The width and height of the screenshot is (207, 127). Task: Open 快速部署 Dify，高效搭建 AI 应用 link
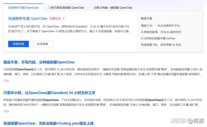click(161, 45)
